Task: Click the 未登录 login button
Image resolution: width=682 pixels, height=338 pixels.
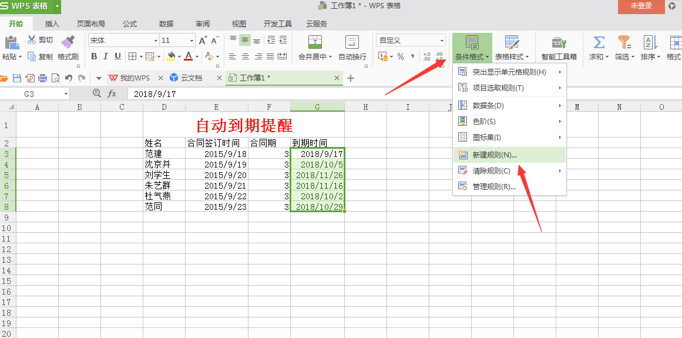Action: [641, 6]
